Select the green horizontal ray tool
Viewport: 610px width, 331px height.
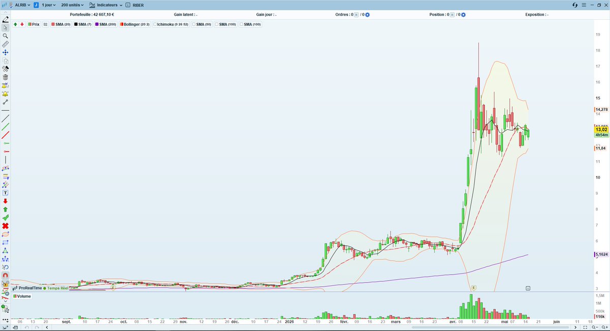[x=6, y=143]
